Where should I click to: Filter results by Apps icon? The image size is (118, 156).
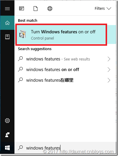click(x=22, y=9)
